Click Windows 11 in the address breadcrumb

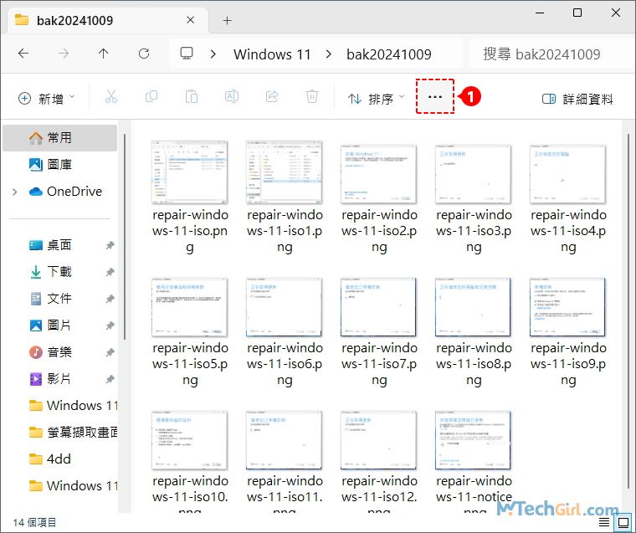tap(272, 54)
